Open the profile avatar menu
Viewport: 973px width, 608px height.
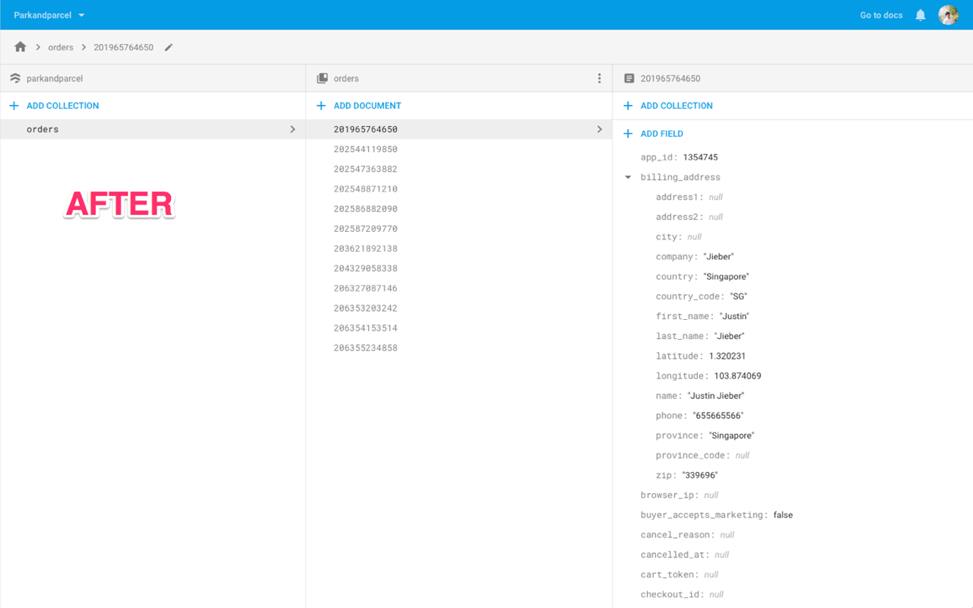pyautogui.click(x=948, y=14)
